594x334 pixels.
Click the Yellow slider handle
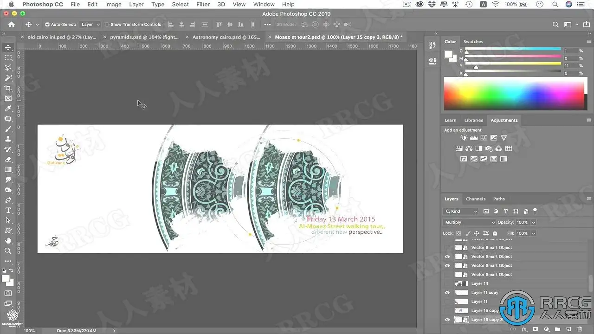(476, 67)
